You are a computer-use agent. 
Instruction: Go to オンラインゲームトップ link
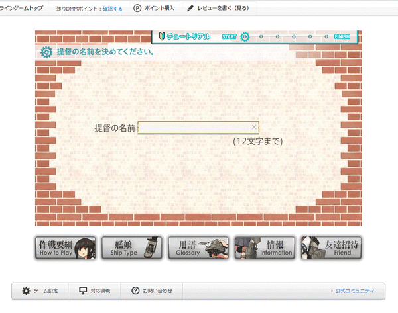[x=21, y=8]
